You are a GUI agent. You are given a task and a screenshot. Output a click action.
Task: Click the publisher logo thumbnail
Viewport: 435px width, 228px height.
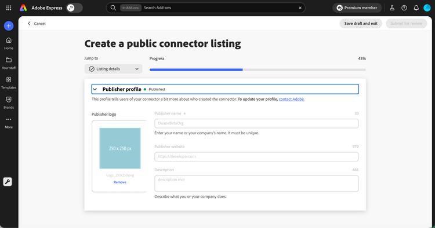click(120, 148)
